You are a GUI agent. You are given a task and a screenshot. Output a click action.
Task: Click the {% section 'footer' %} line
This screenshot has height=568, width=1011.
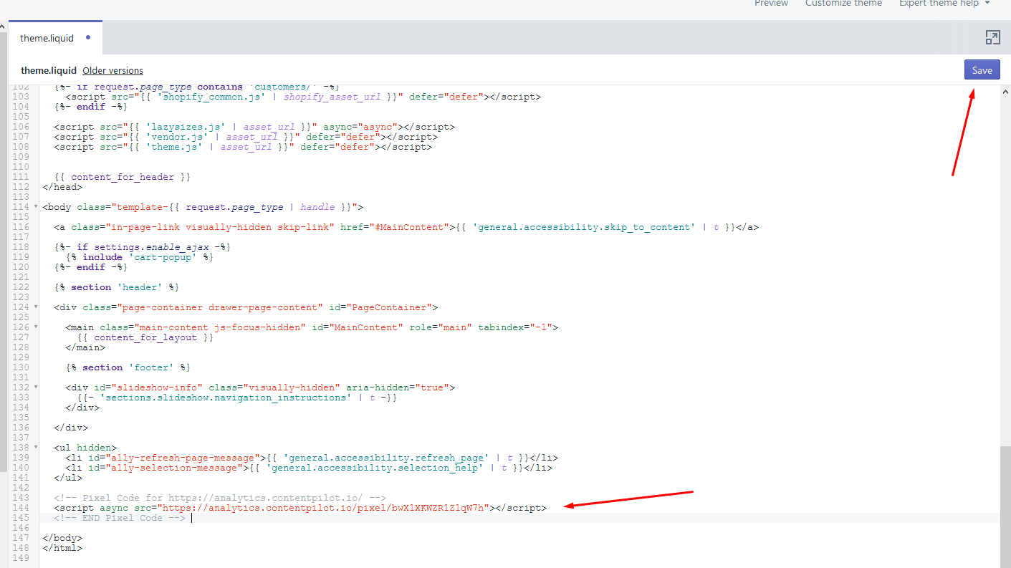click(128, 367)
